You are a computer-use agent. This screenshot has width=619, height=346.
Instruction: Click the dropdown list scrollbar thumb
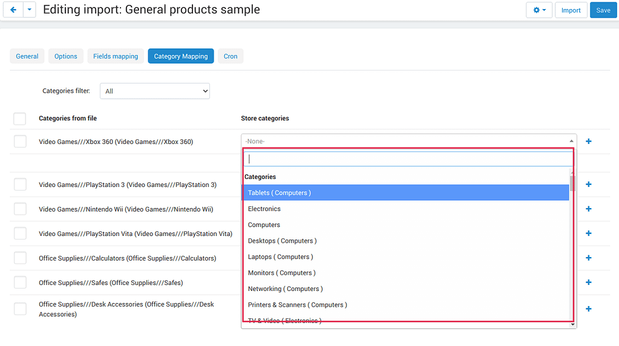(x=572, y=183)
